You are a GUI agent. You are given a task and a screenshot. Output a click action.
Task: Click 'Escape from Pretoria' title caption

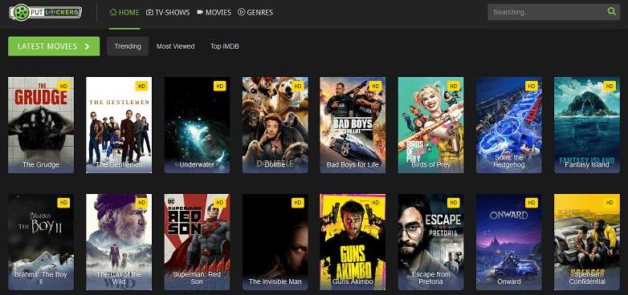(x=431, y=278)
